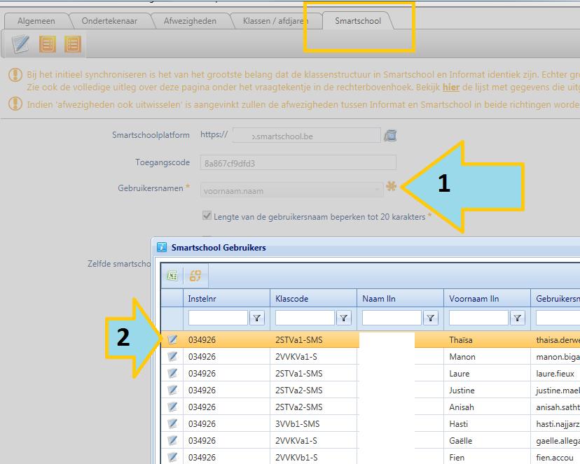Click the Toegangscode input field
This screenshot has height=464, width=580.
298,163
